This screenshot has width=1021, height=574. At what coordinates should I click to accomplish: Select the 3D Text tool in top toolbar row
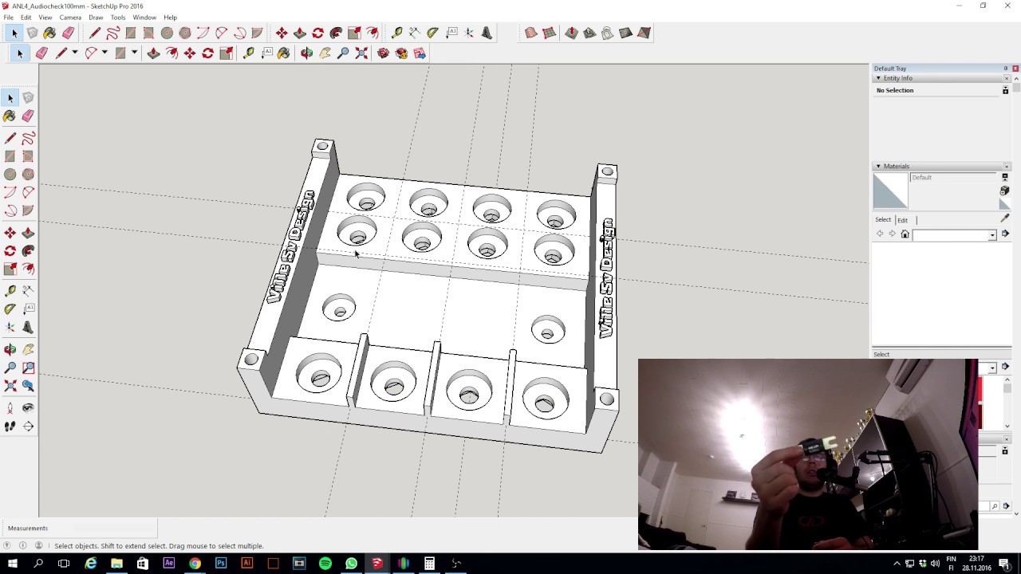tap(487, 33)
